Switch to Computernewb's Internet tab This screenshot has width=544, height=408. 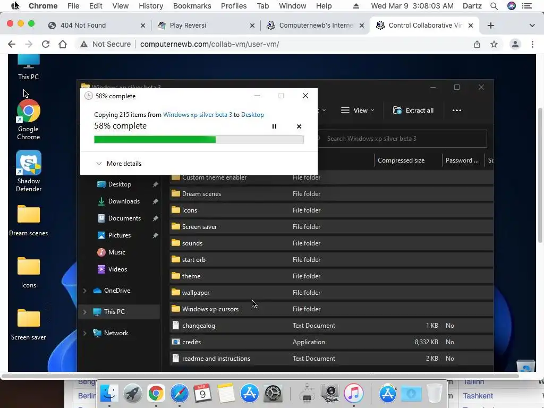tap(316, 25)
